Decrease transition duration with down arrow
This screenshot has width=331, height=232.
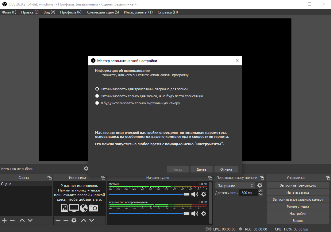click(x=261, y=194)
